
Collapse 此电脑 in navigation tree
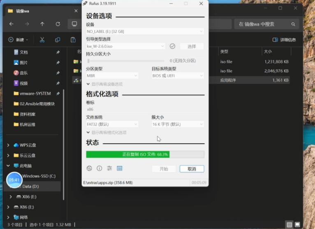click(x=8, y=166)
